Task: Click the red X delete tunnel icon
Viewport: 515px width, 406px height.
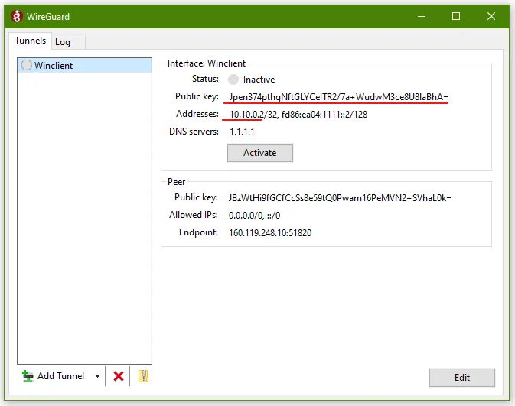Action: (119, 376)
